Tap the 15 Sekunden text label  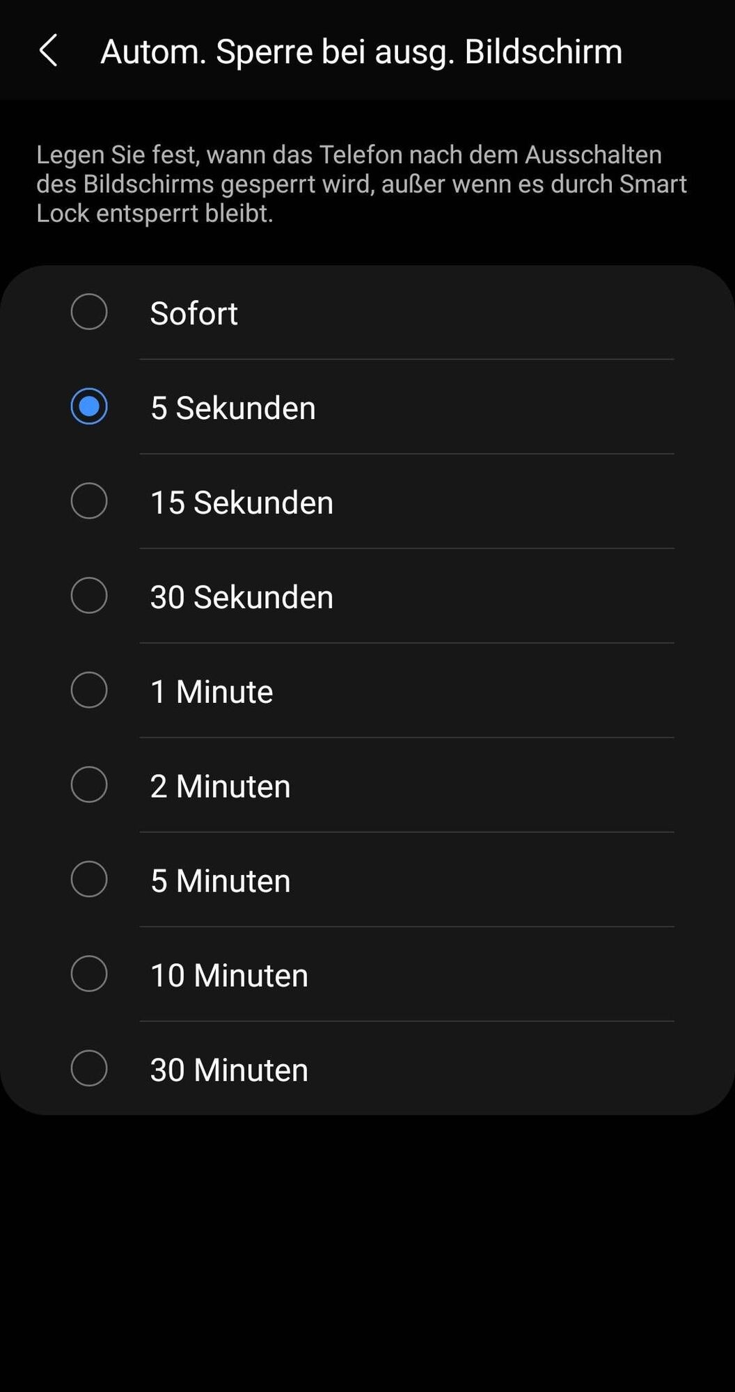coord(242,503)
